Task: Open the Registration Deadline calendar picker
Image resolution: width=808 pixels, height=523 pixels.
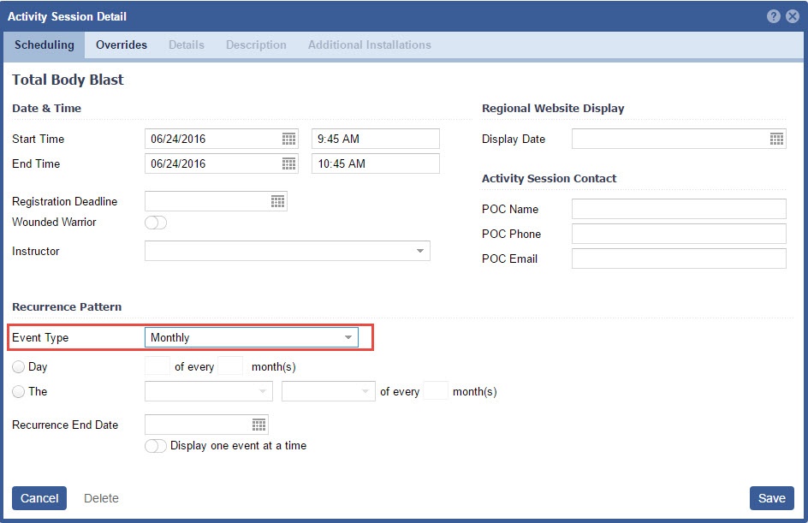Action: [x=277, y=201]
